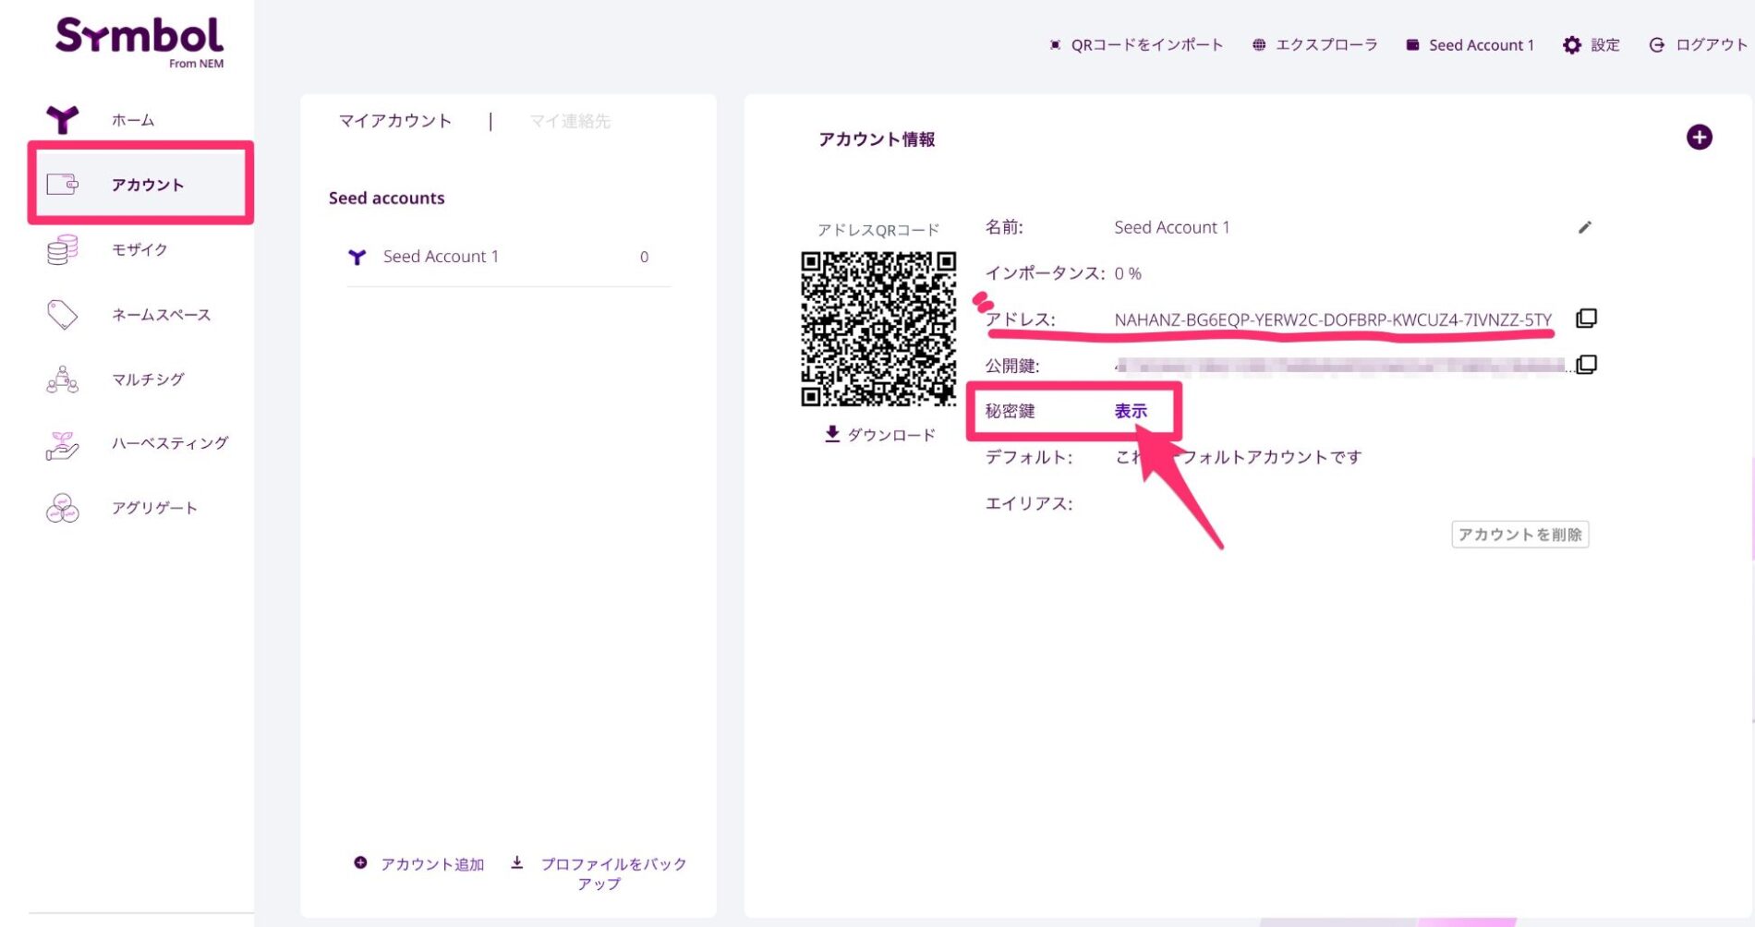Click the Seed Account 1 Symbol icon in list
This screenshot has height=927, width=1755.
tap(357, 257)
